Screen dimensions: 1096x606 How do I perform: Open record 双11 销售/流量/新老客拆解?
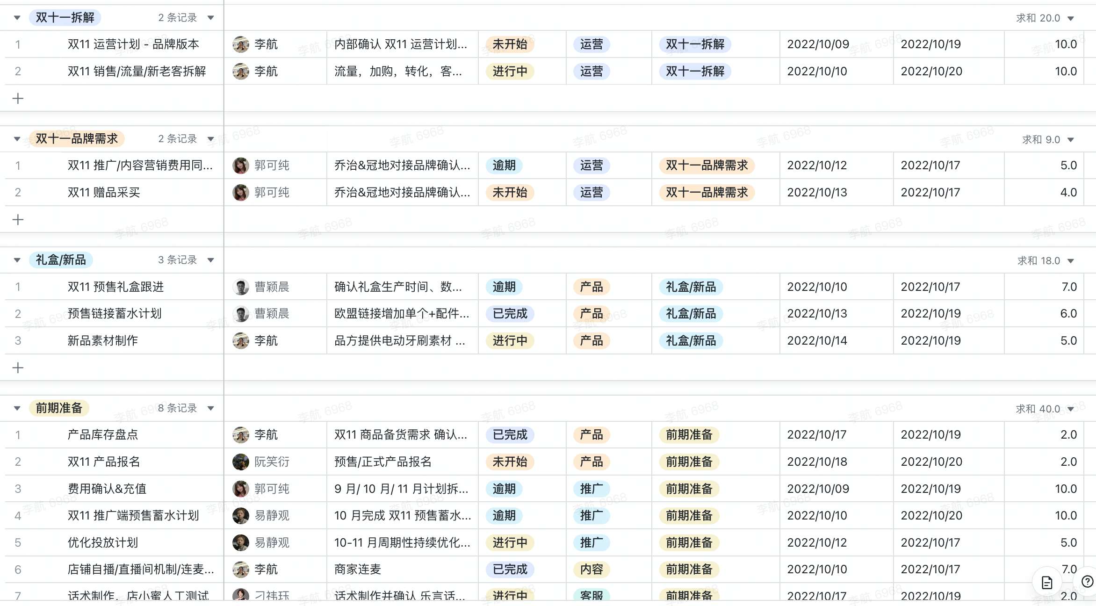[x=137, y=72]
